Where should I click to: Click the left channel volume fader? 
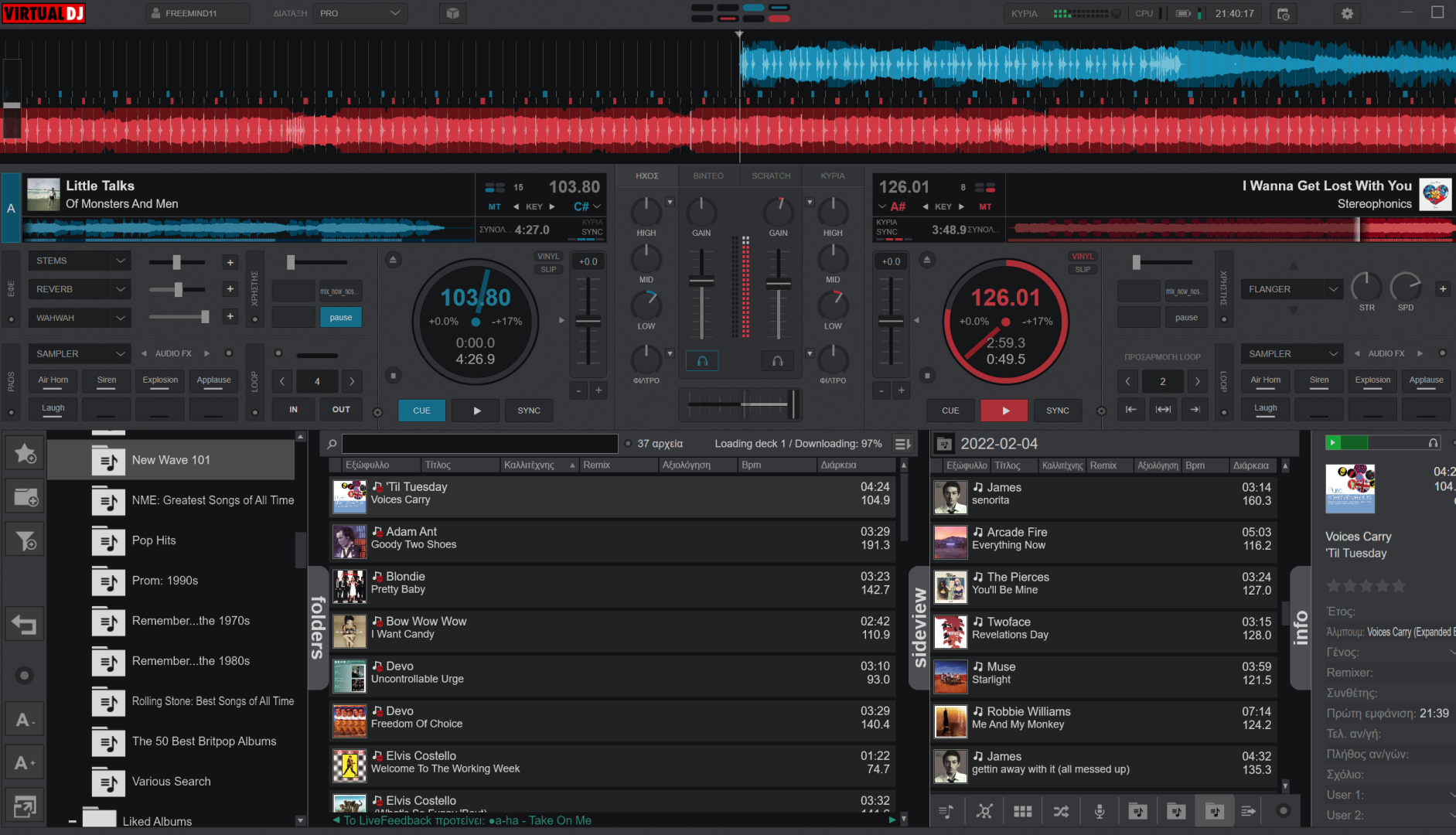click(x=701, y=283)
